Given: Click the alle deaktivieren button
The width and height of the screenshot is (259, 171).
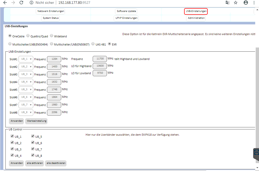Looking at the screenshot, I should (x=56, y=163).
